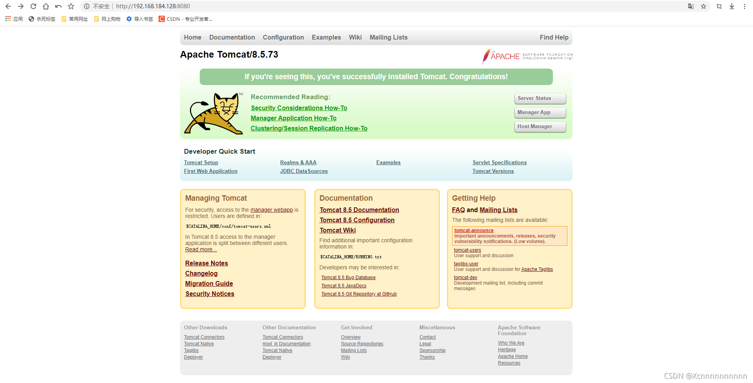Open Documentation in the nav bar
Viewport: 753px width, 383px height.
[232, 38]
